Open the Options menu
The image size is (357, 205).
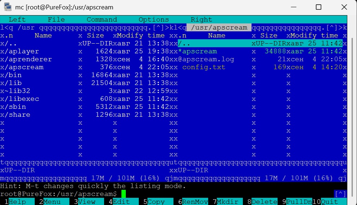[154, 19]
